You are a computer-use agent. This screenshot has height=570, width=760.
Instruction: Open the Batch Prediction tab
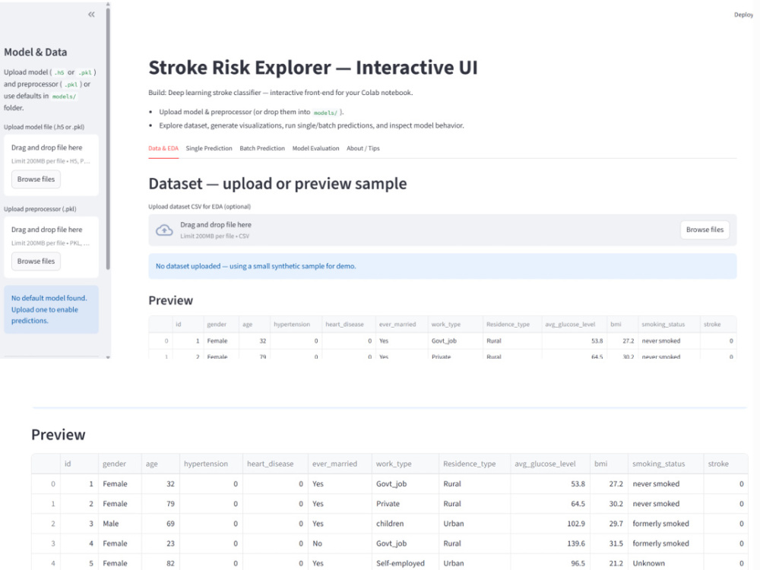[x=262, y=148]
